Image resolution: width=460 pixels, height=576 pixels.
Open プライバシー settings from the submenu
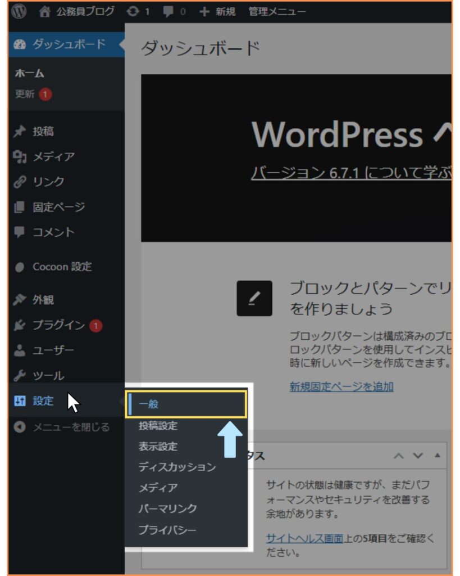tap(167, 530)
